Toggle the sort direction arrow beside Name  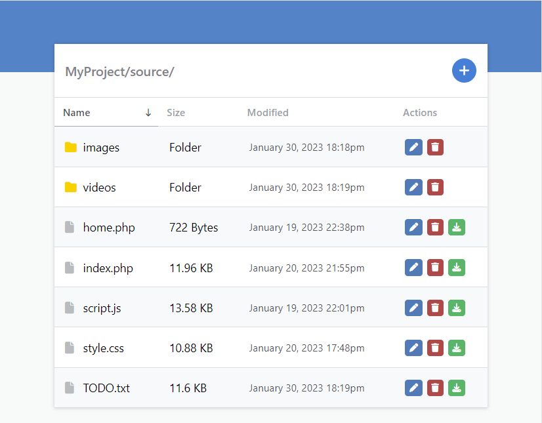pyautogui.click(x=148, y=112)
